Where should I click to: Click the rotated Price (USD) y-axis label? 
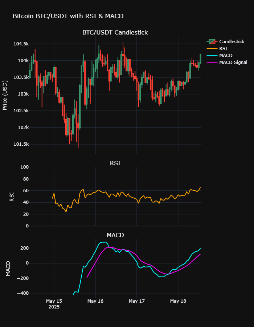pos(5,95)
